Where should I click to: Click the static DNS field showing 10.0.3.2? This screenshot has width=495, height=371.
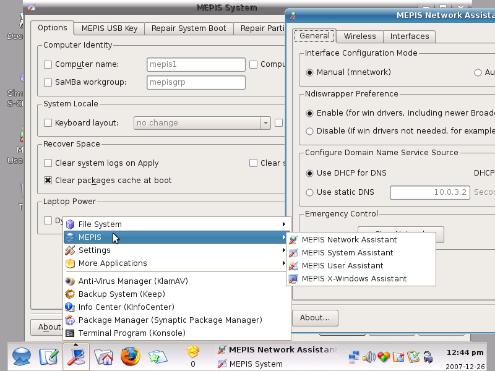[x=430, y=192]
